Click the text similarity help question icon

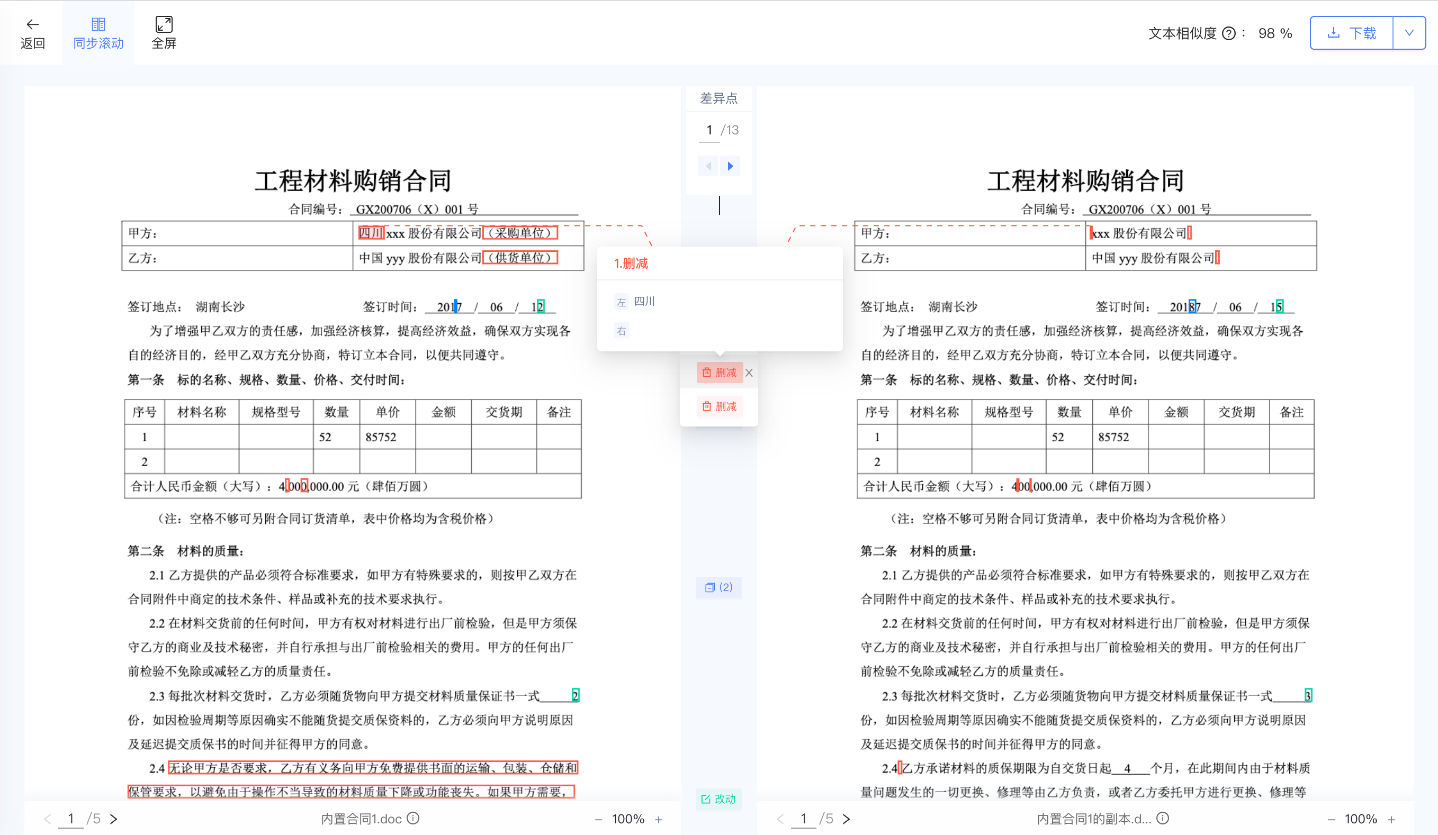pos(1229,34)
